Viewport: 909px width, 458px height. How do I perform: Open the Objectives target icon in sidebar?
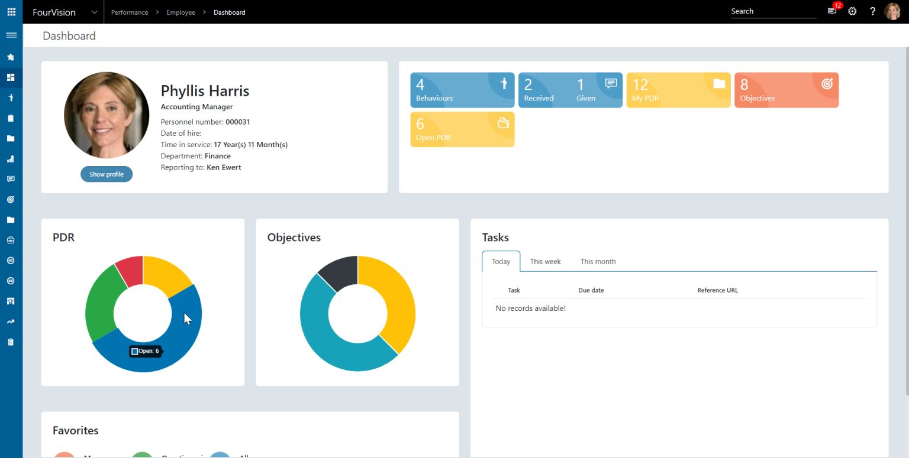point(11,199)
